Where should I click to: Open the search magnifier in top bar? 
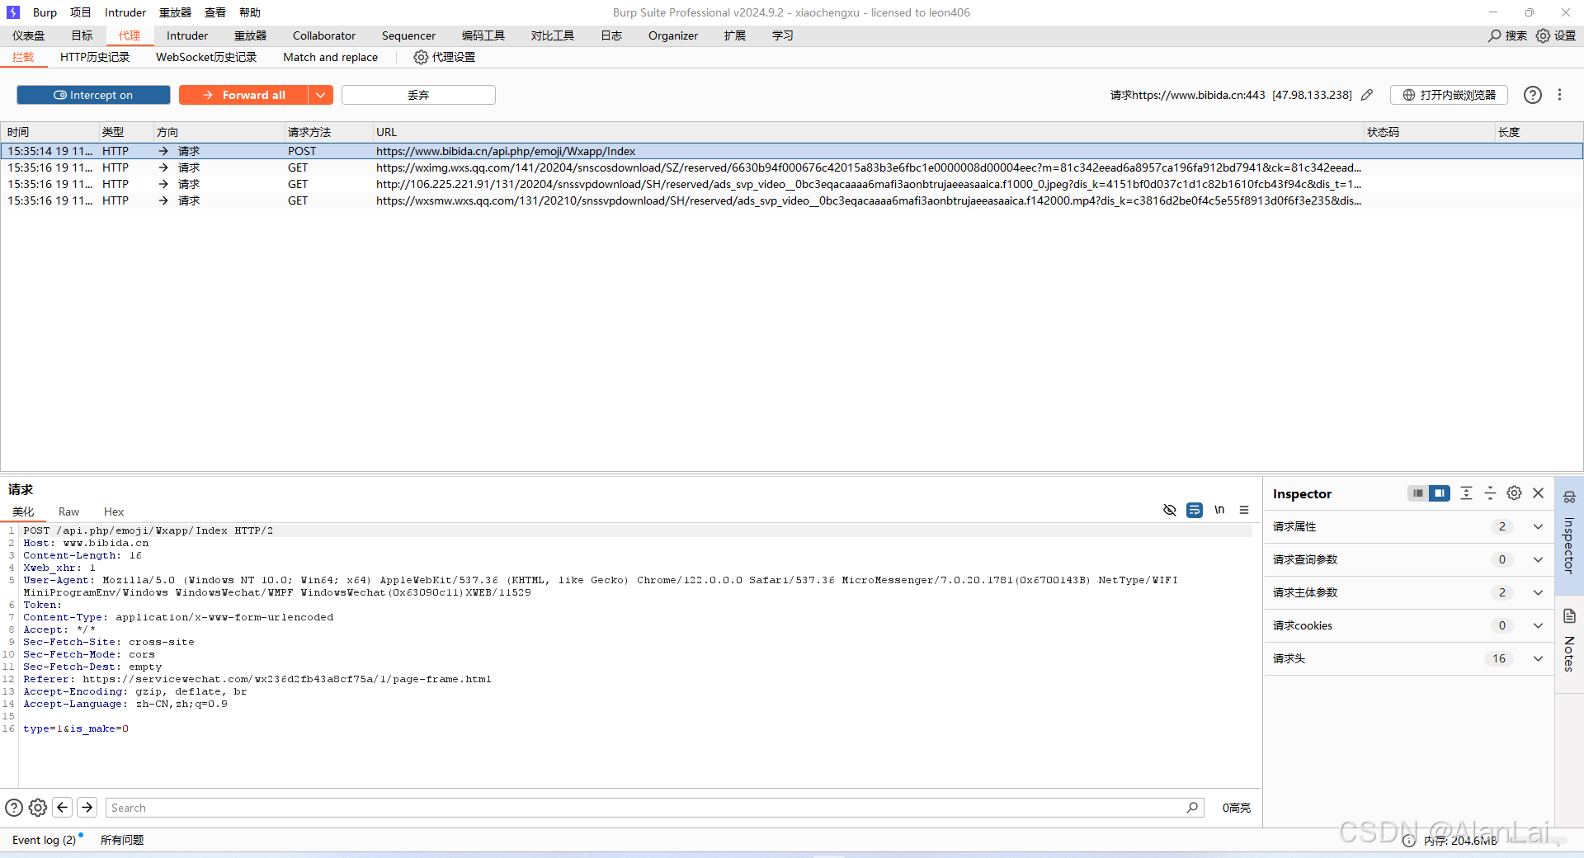point(1494,35)
